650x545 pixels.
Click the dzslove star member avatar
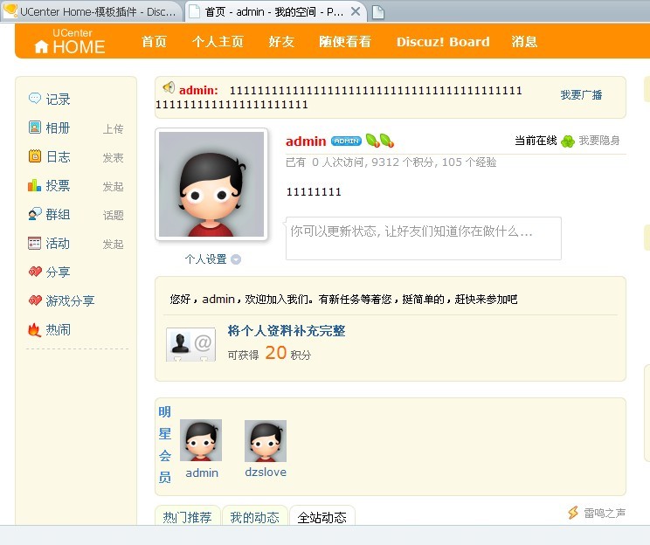pyautogui.click(x=266, y=441)
